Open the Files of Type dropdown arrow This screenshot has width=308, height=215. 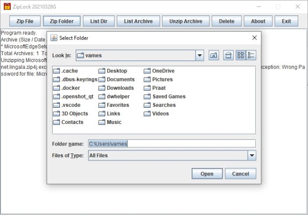252,156
